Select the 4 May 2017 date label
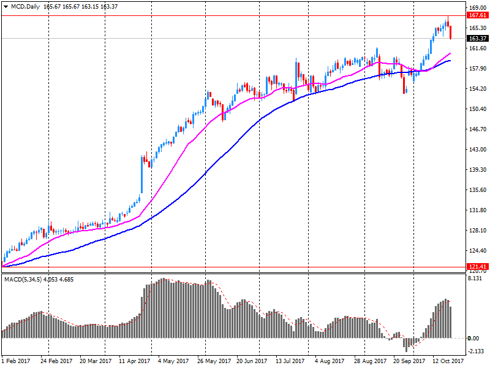 point(173,361)
